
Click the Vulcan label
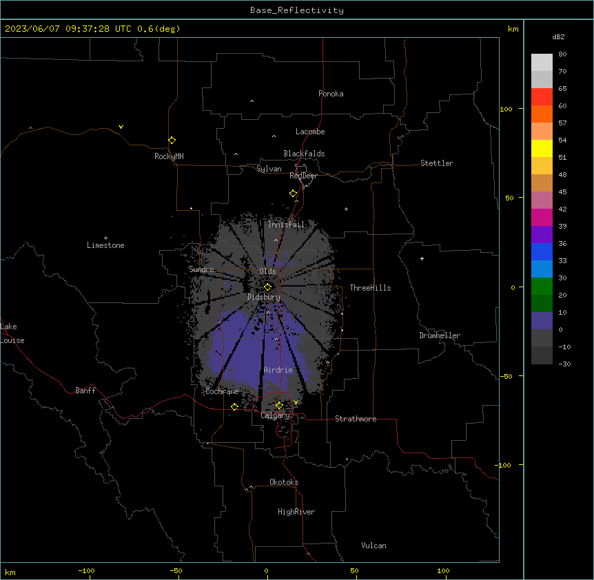coord(373,546)
